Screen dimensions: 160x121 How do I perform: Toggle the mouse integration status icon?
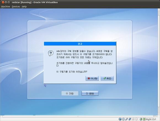[141, 119]
